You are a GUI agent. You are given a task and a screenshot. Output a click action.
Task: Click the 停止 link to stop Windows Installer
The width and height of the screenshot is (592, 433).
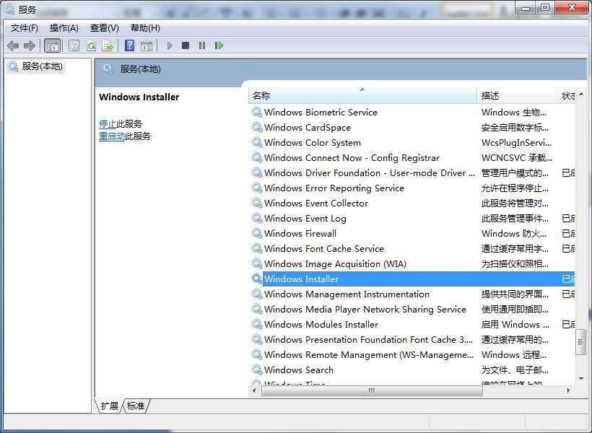[x=109, y=123]
